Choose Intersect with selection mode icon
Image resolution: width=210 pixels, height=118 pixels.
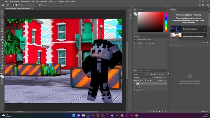click(22, 5)
